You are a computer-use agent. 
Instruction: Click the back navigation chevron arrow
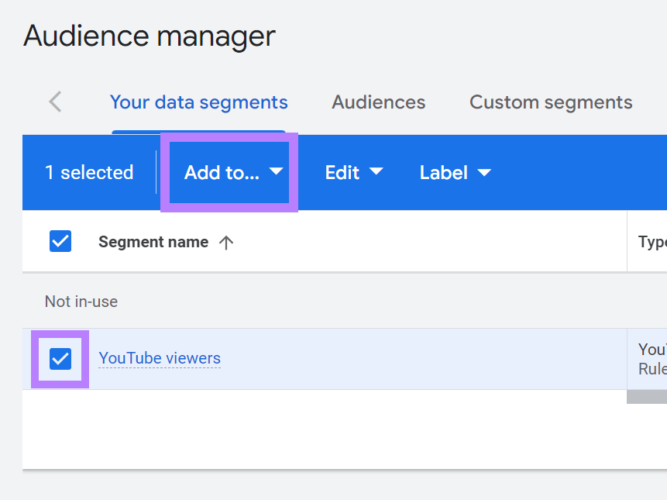click(54, 102)
